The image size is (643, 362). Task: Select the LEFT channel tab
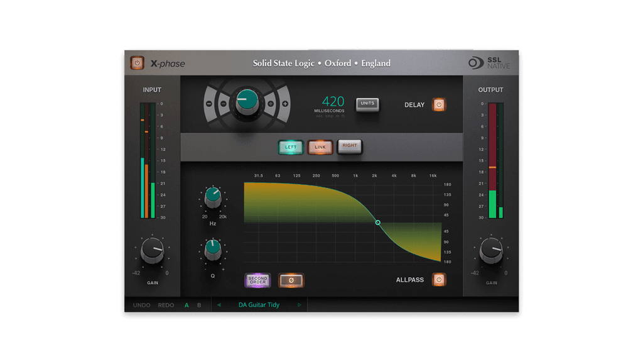pos(291,146)
